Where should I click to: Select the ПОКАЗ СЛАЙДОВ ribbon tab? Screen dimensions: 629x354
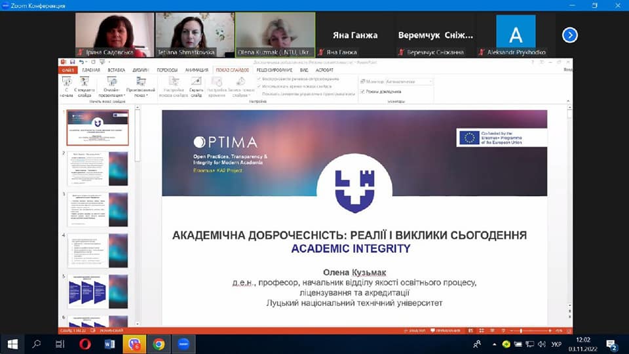[x=232, y=70]
